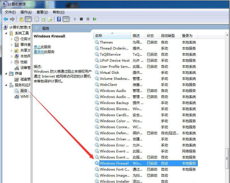230x183 pixels.
Task: Click the Export list toolbar icon
Action: point(50,19)
